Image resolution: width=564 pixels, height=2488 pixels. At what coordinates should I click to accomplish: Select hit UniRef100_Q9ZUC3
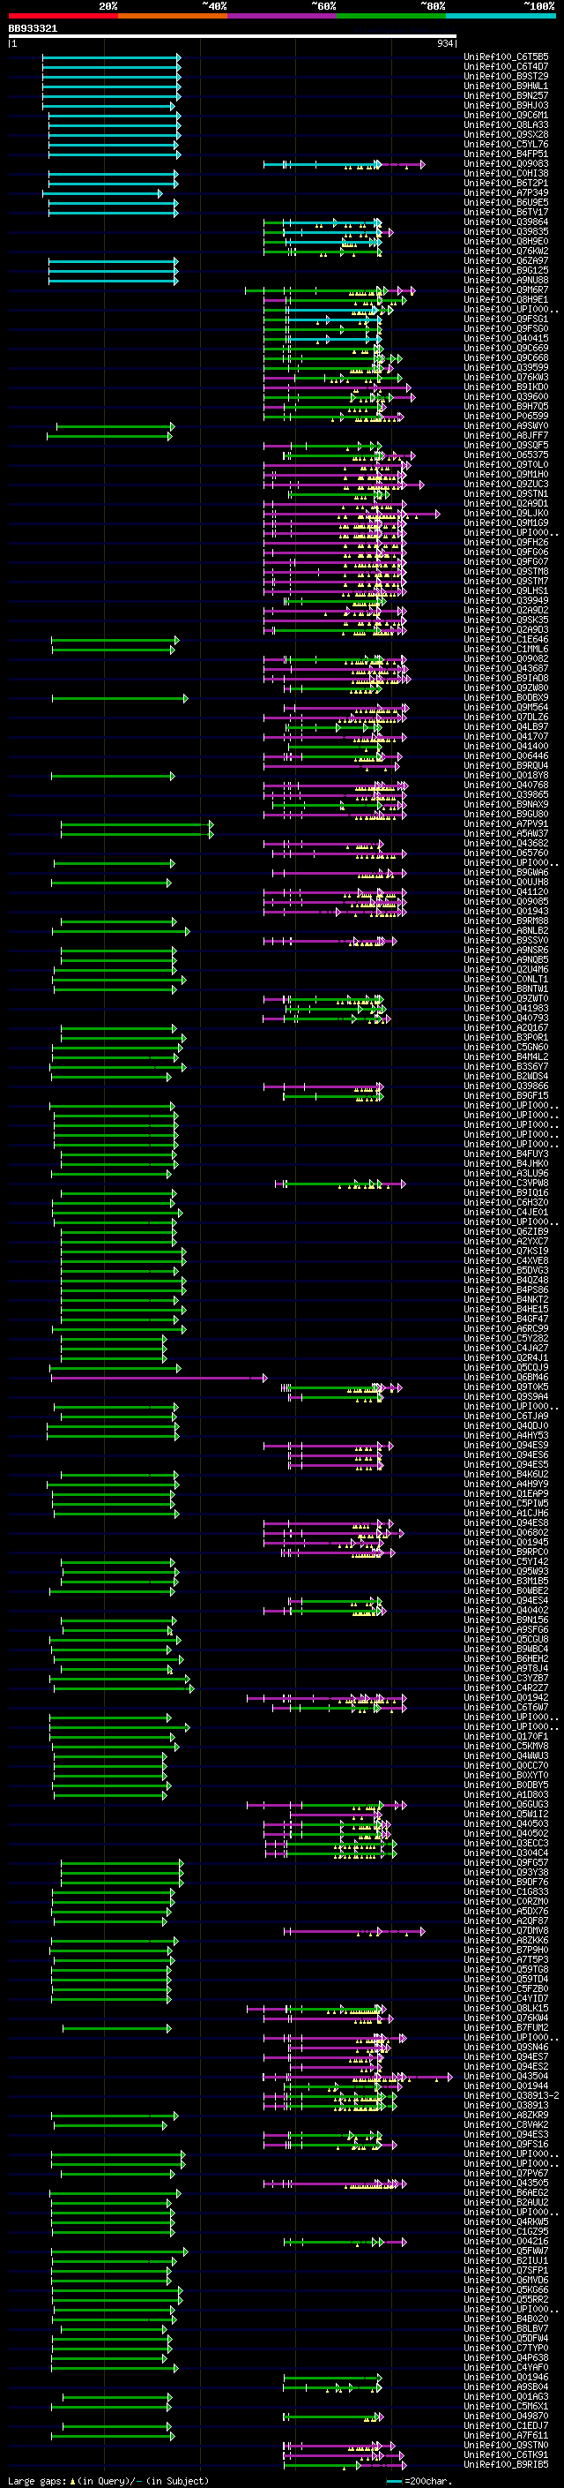click(506, 484)
